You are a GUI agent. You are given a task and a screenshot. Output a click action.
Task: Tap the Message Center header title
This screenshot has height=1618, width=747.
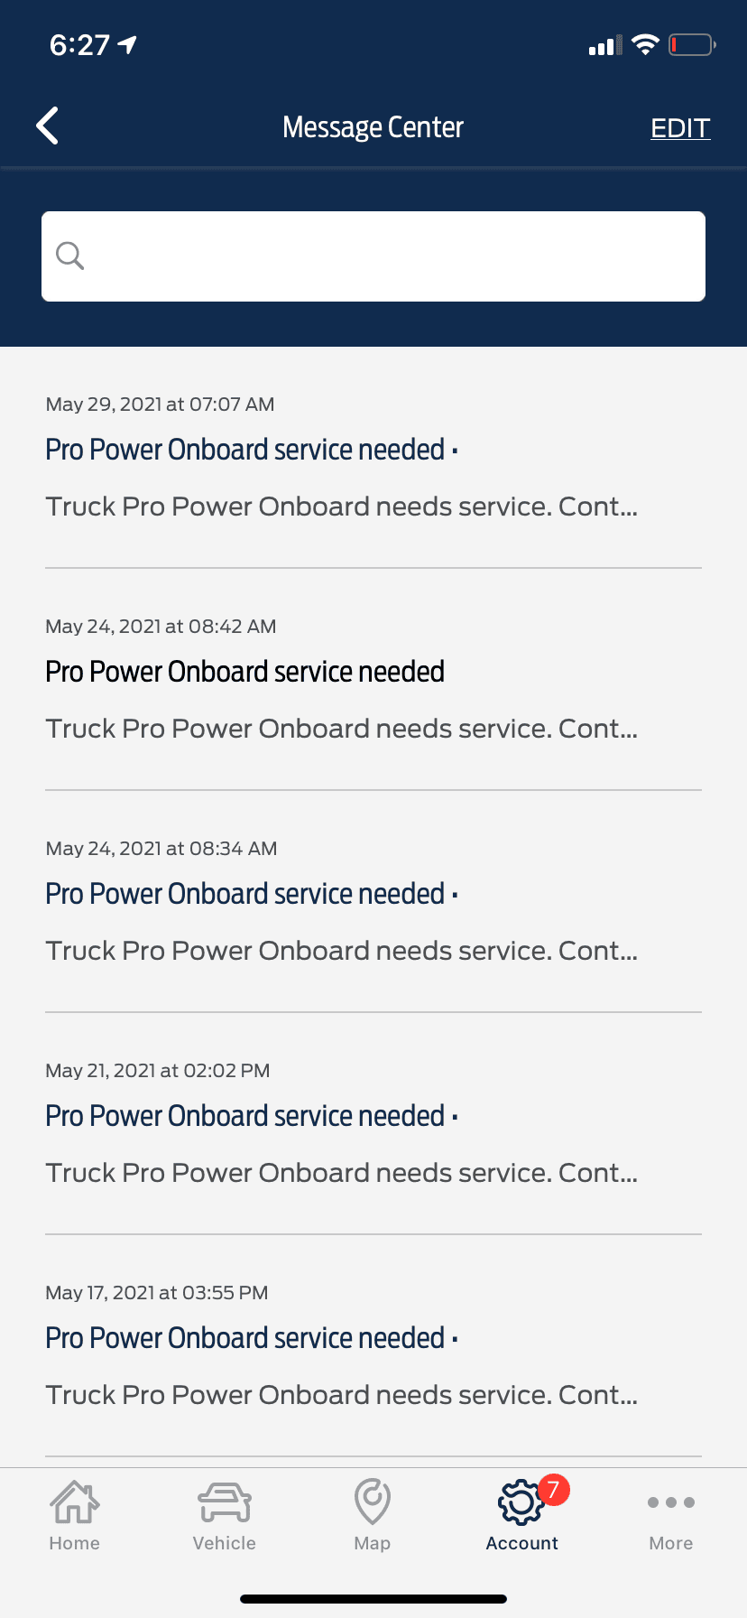pyautogui.click(x=373, y=127)
